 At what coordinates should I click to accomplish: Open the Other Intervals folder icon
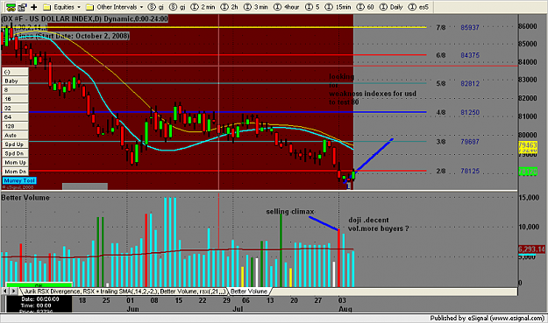[90, 7]
